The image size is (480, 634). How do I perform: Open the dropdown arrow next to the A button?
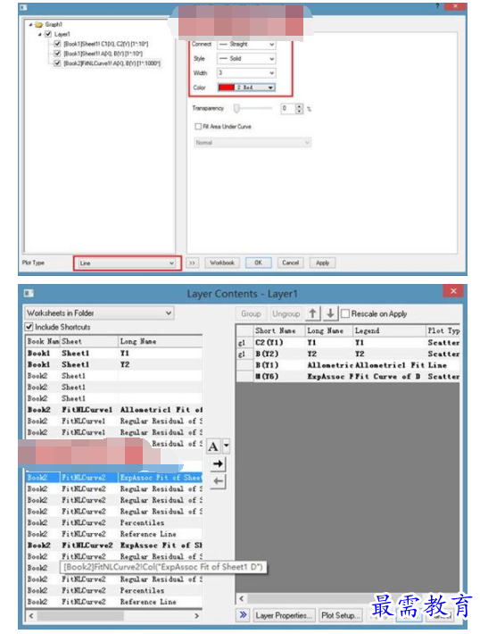227,446
